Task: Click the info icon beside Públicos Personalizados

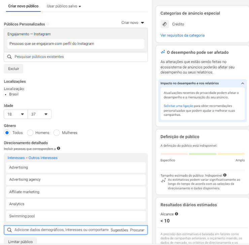Action: pos(48,24)
